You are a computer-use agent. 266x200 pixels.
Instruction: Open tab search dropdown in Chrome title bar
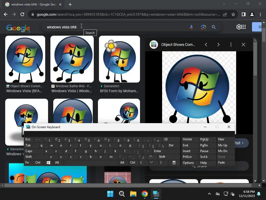tap(224, 4)
